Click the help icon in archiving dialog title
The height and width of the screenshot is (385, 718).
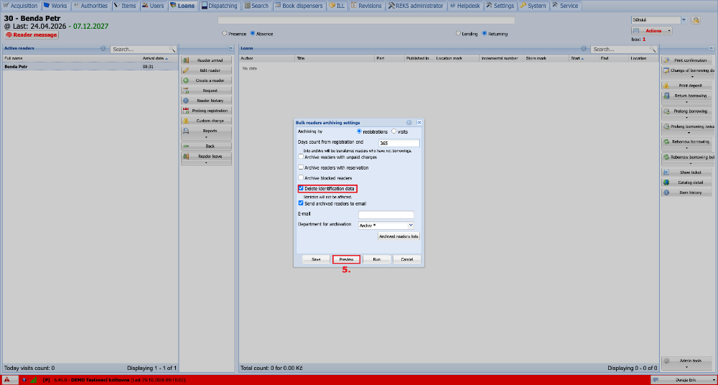click(x=409, y=123)
